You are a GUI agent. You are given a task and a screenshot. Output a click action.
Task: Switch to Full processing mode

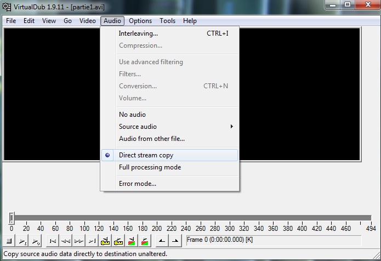point(169,167)
